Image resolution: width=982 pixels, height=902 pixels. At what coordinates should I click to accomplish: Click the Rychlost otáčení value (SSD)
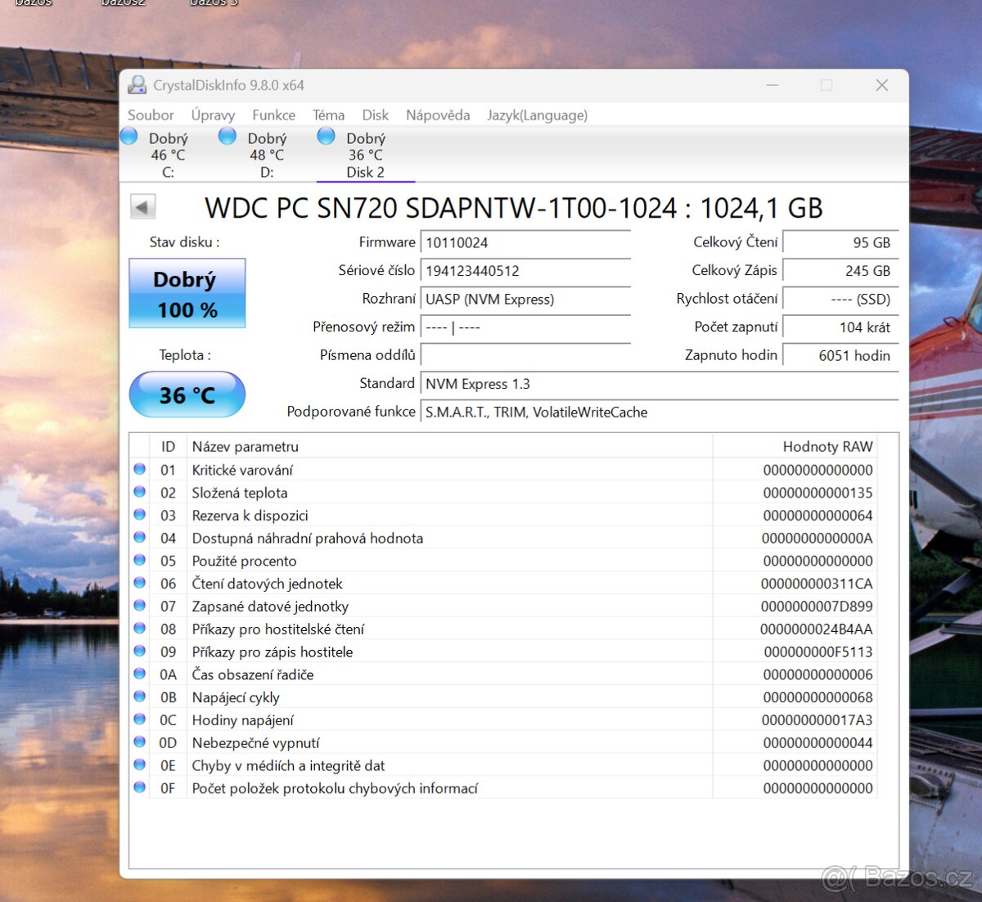tap(840, 299)
